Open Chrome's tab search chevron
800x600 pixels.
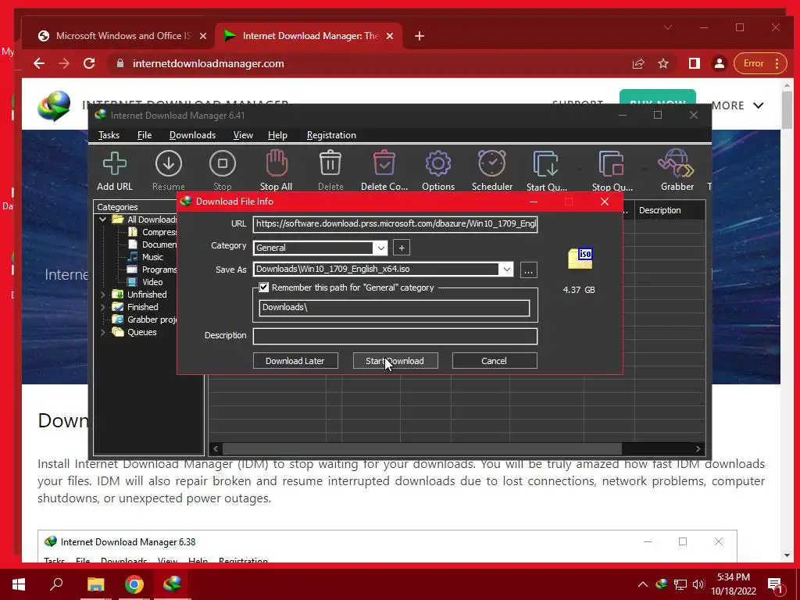pyautogui.click(x=668, y=27)
